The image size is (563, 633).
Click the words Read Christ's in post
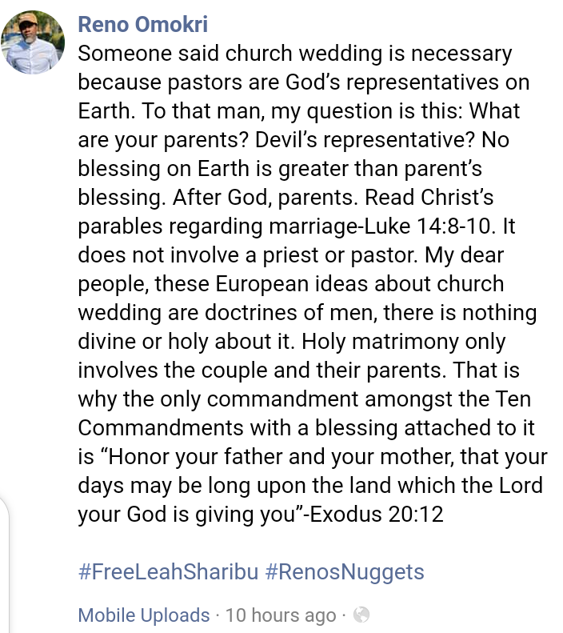[429, 198]
